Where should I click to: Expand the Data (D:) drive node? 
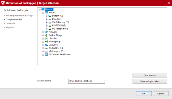click(46, 19)
